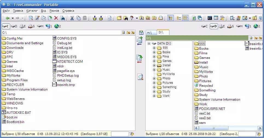Click the scissors Cut icon
The height and width of the screenshot is (138, 264).
click(x=72, y=18)
